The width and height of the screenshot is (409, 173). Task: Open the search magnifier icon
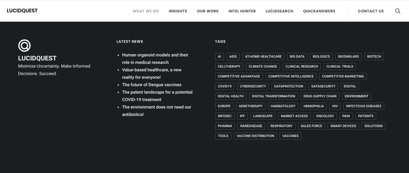point(398,11)
